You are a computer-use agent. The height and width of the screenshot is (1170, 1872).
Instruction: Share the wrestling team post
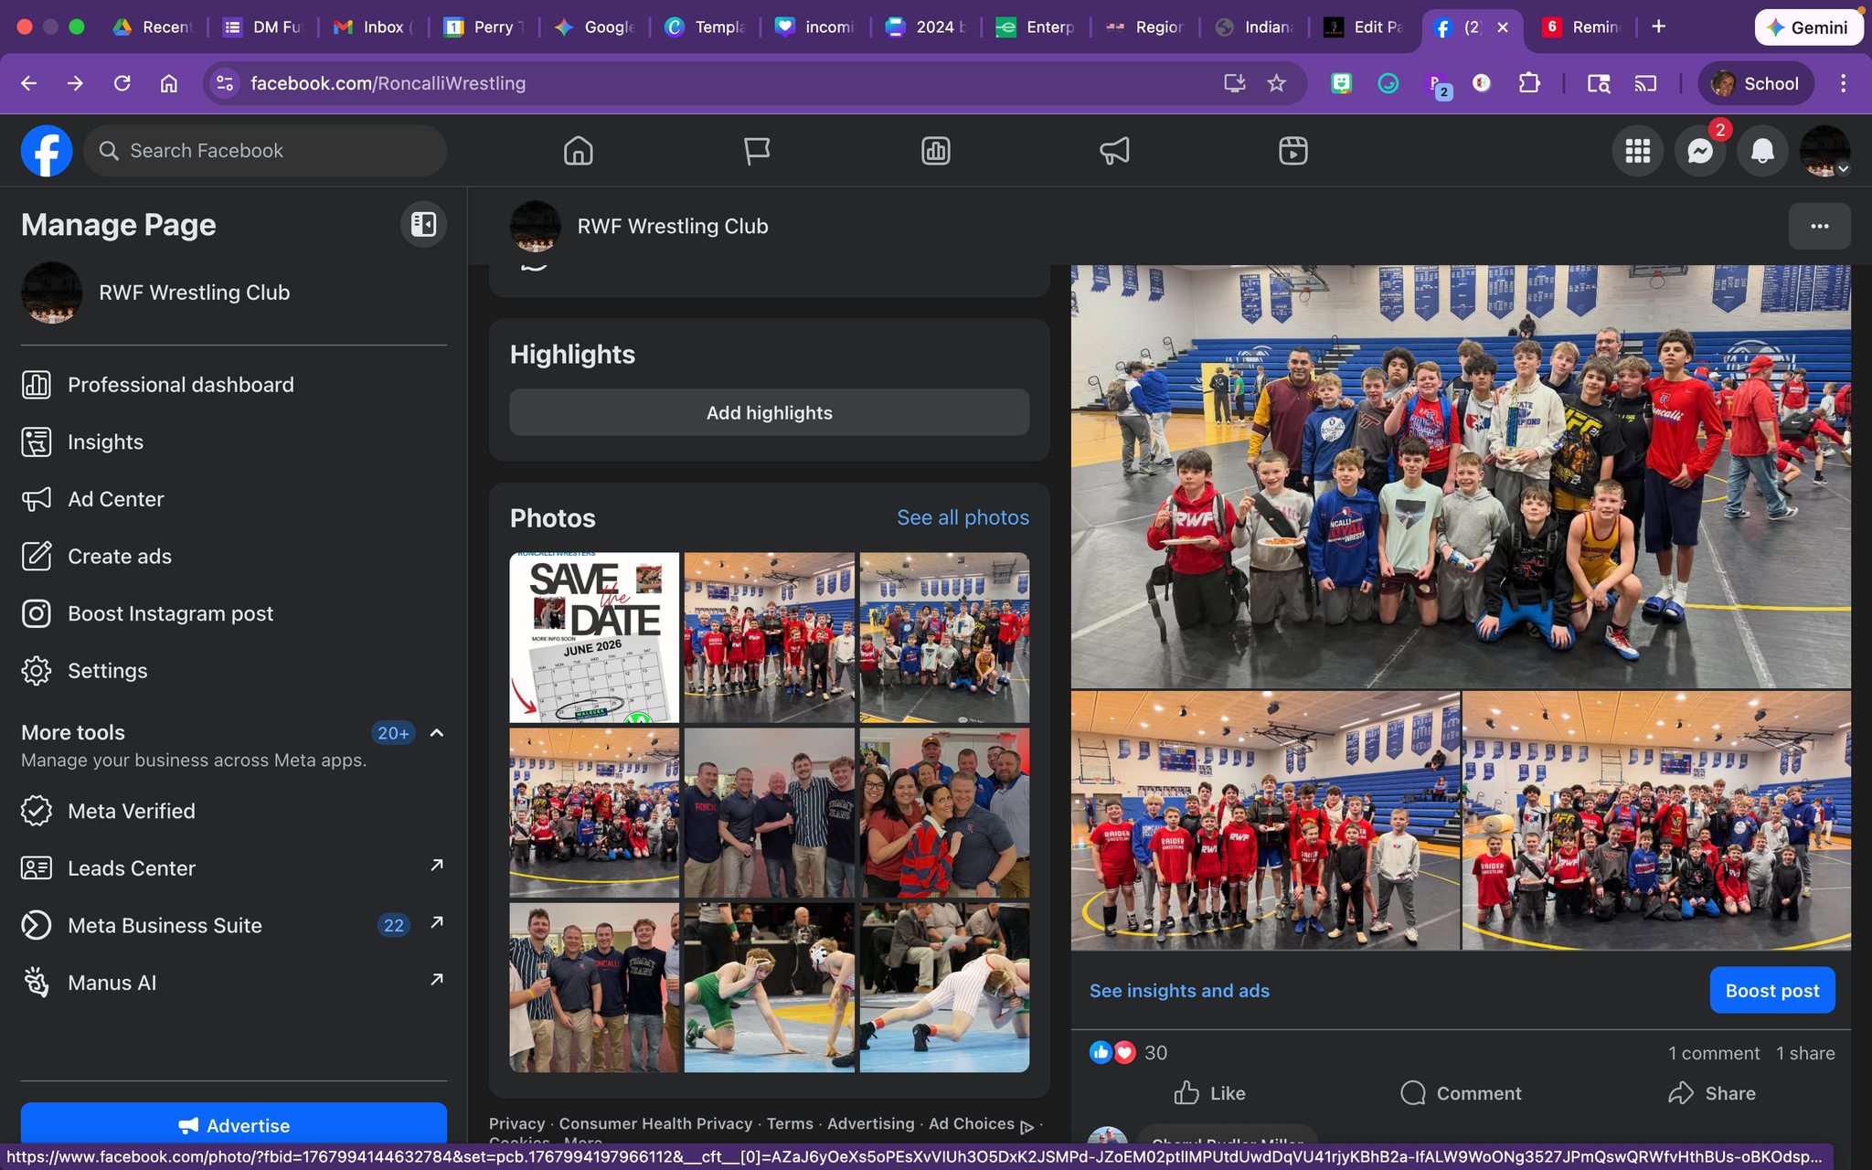(1712, 1093)
